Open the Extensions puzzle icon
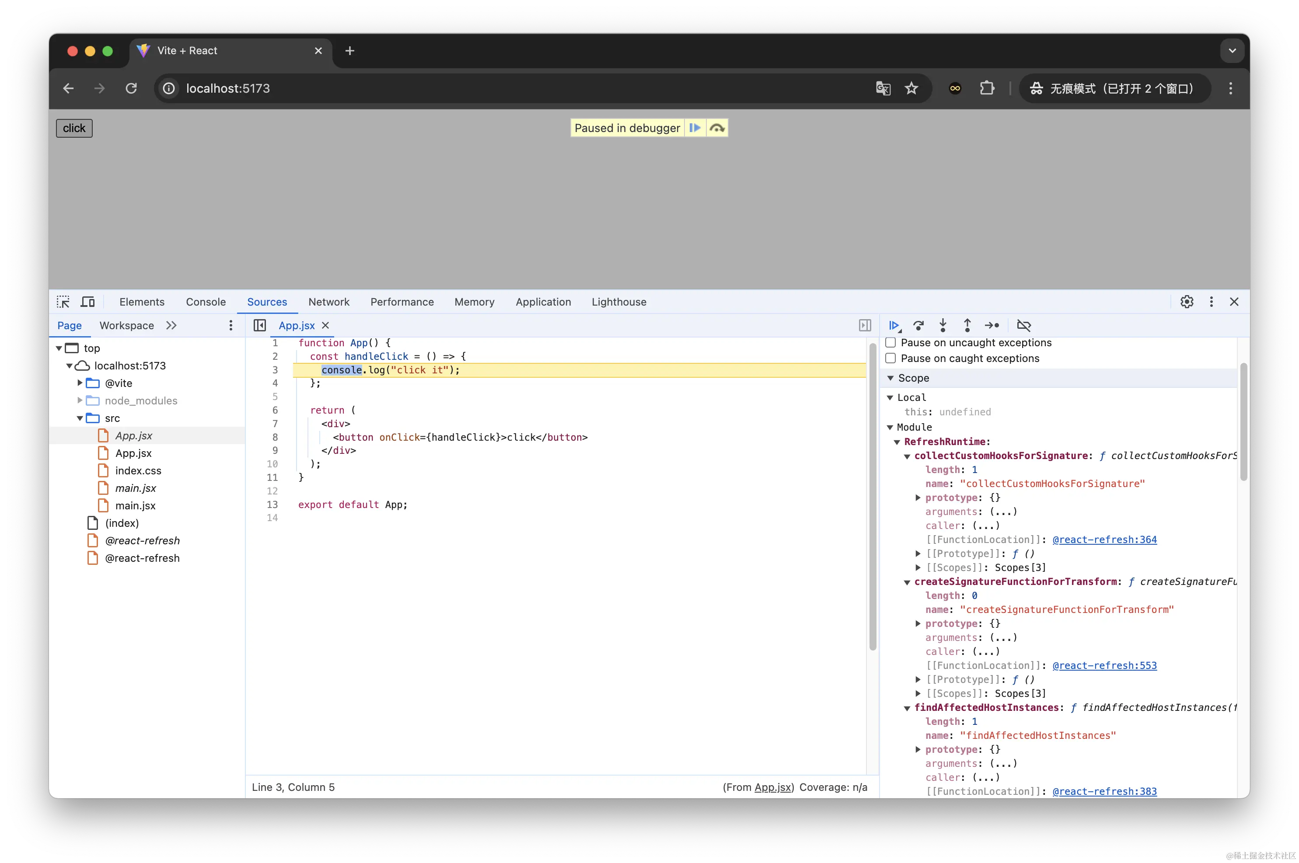This screenshot has height=863, width=1299. (987, 88)
